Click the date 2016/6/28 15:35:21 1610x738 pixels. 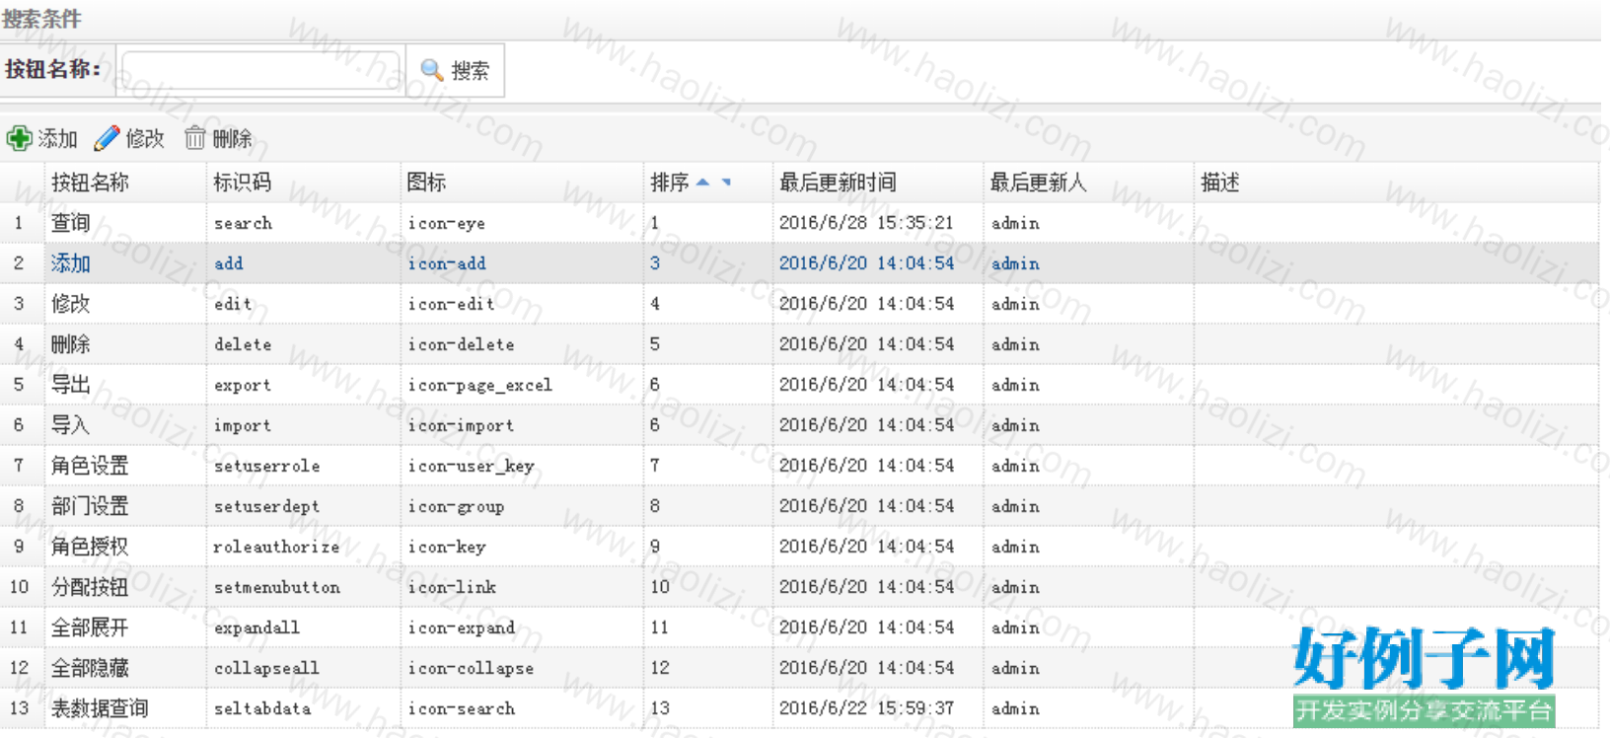coord(866,223)
